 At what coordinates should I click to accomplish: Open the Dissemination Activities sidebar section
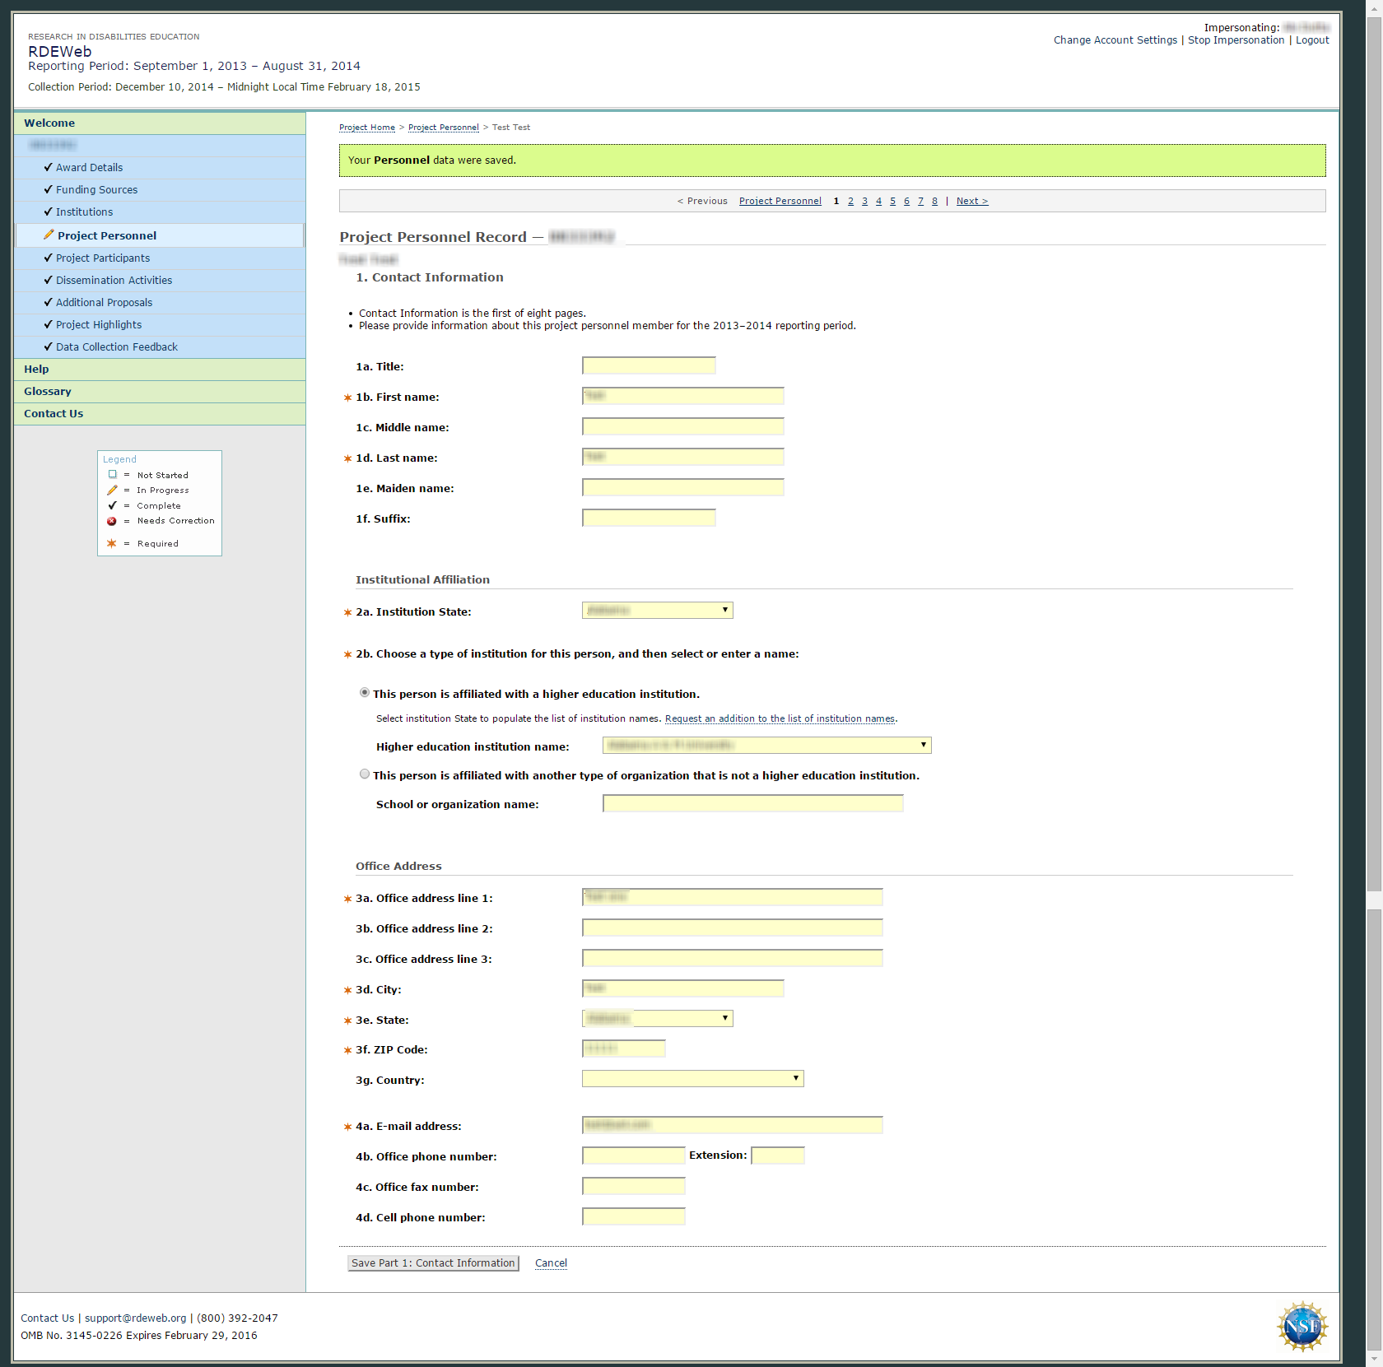(114, 281)
